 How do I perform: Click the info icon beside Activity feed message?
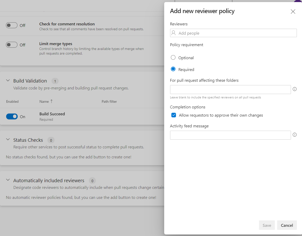[x=295, y=135]
